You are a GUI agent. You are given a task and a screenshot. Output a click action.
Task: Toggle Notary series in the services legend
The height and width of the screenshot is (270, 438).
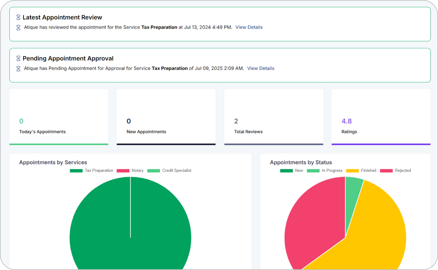pos(130,171)
